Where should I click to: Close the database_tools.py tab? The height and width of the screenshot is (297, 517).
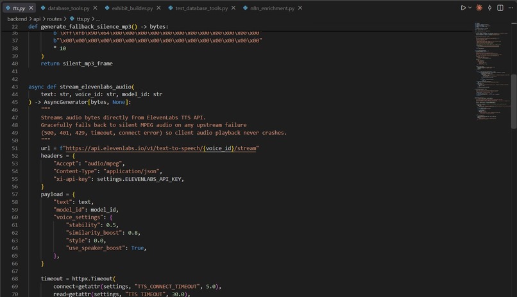95,8
